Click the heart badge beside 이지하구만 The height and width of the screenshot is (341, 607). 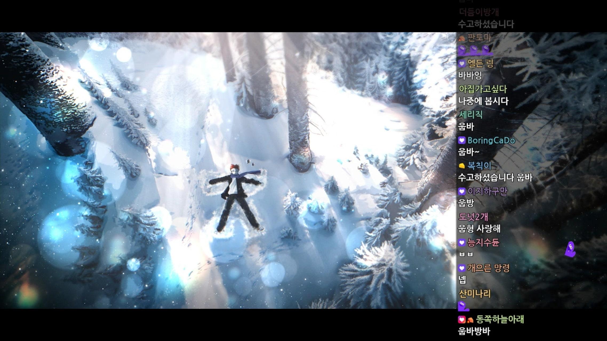(462, 191)
